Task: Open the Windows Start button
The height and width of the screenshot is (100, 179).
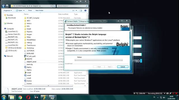Action: point(4,97)
